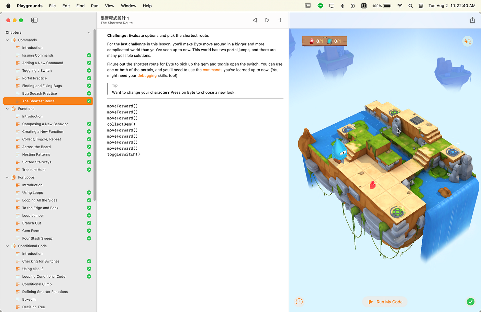Go to previous page arrow
The image size is (481, 312).
255,20
